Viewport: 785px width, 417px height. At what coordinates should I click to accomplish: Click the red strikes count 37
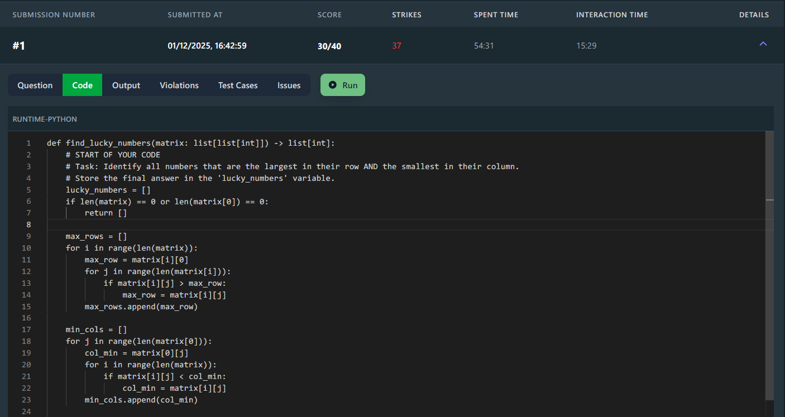point(396,46)
